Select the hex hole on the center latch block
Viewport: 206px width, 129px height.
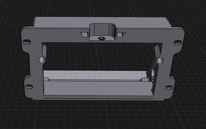click(x=102, y=39)
